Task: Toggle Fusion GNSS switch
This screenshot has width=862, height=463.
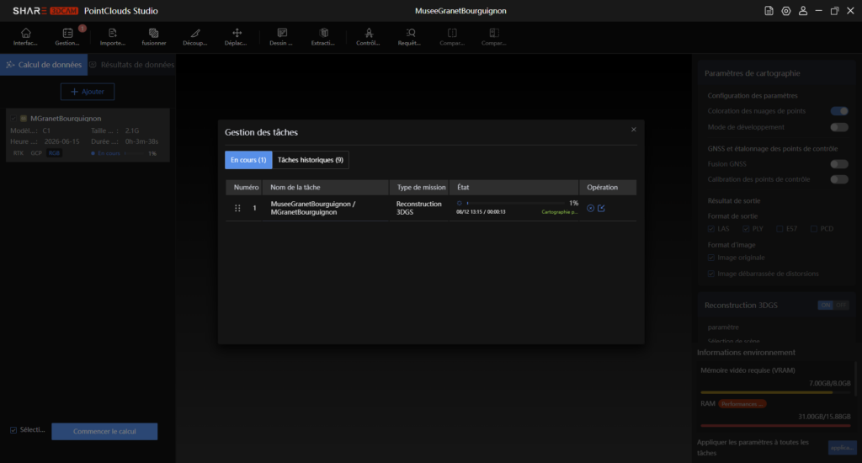Action: coord(839,164)
